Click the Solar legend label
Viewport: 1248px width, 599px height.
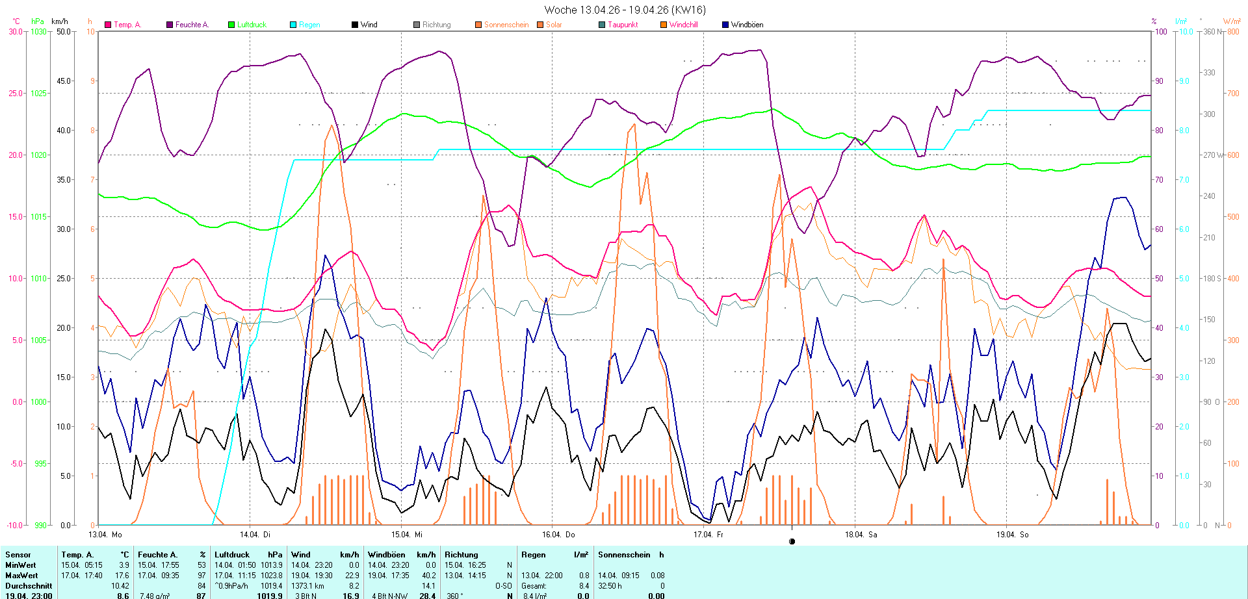[554, 25]
